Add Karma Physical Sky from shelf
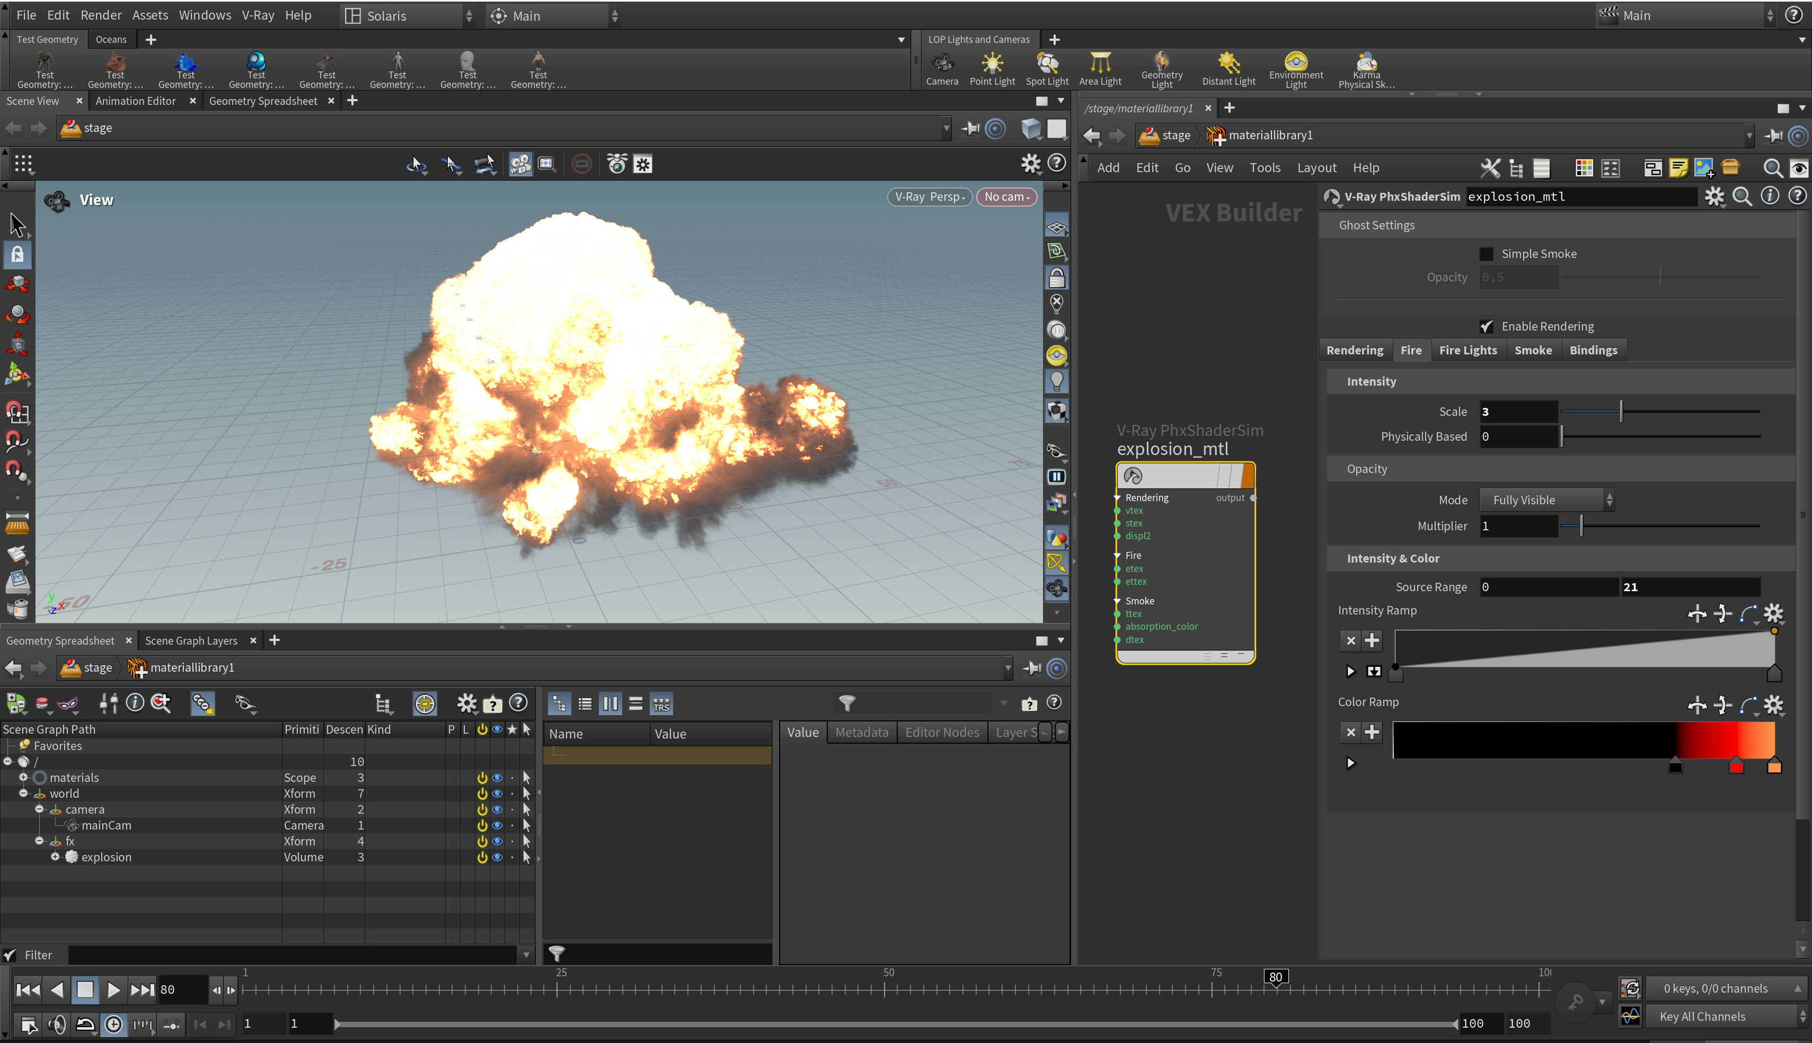1812x1043 pixels. click(1366, 69)
